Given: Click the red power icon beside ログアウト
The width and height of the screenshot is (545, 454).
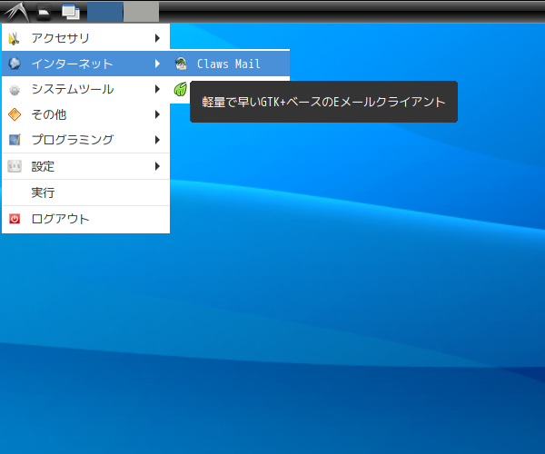Looking at the screenshot, I should click(x=15, y=219).
